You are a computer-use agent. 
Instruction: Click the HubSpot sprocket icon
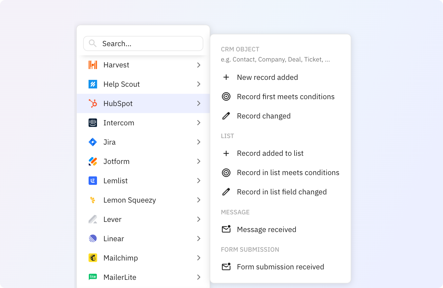(x=93, y=103)
